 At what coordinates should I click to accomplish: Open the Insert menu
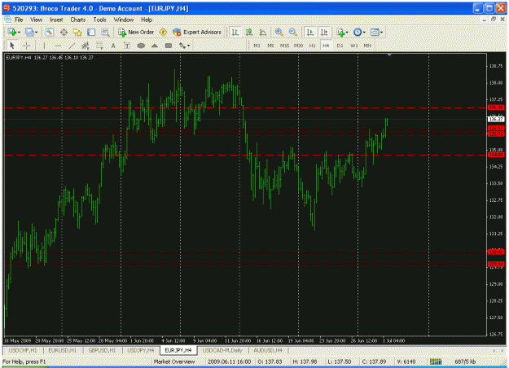point(56,20)
